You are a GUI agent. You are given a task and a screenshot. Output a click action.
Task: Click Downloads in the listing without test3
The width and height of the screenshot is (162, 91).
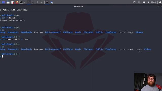pos(26,32)
